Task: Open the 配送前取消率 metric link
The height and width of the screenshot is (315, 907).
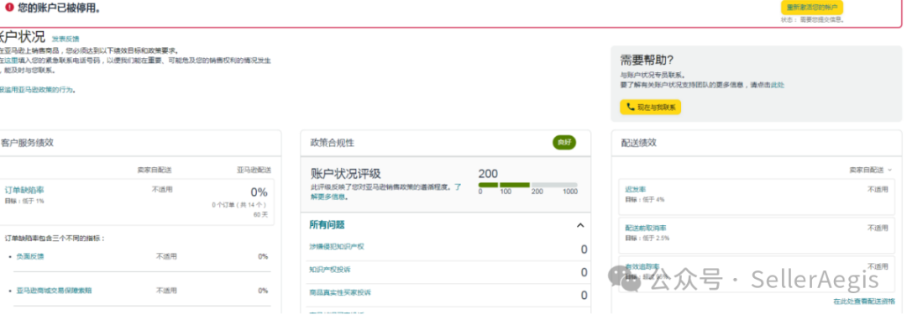Action: (646, 228)
